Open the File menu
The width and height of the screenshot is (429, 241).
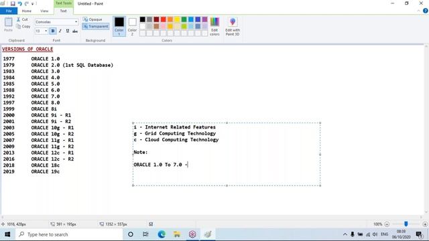pos(9,11)
